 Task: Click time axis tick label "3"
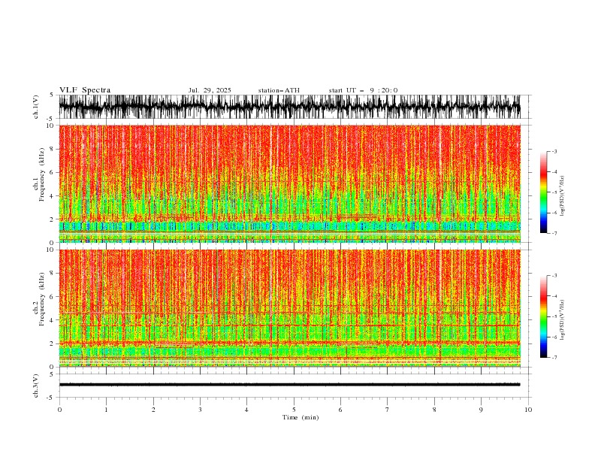click(200, 410)
